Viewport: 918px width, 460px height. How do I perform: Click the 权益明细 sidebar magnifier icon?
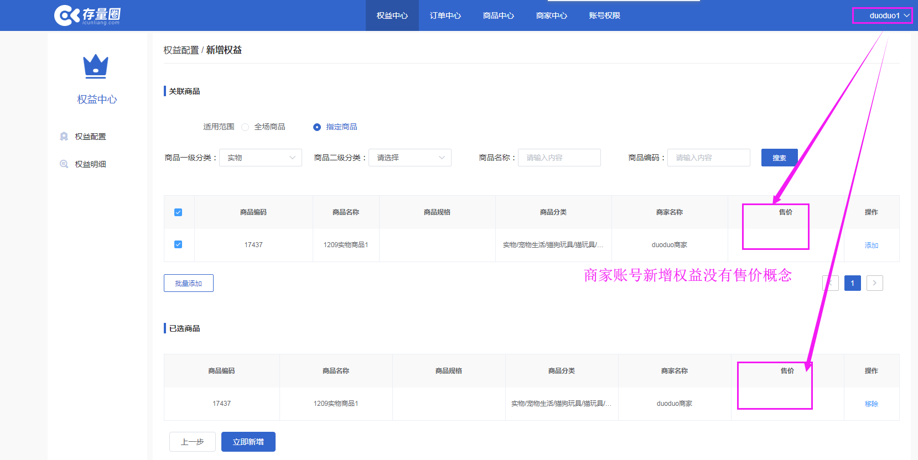pos(64,164)
